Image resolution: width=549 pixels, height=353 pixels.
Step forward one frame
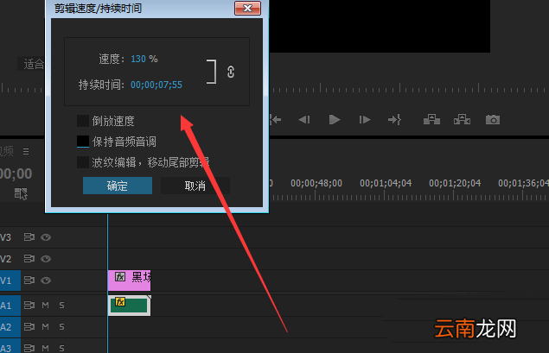pyautogui.click(x=365, y=120)
